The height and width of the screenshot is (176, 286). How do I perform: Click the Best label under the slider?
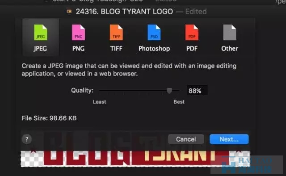pos(179,102)
